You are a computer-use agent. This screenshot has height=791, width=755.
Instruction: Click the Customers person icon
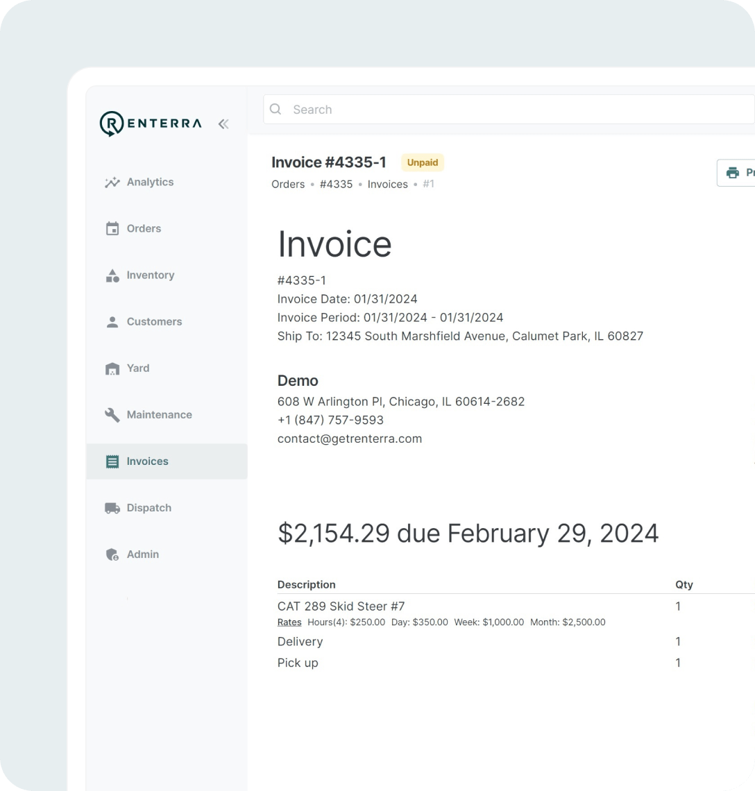coord(112,322)
